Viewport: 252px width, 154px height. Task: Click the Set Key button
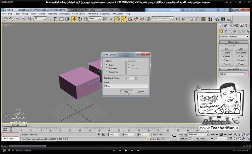coord(183,139)
